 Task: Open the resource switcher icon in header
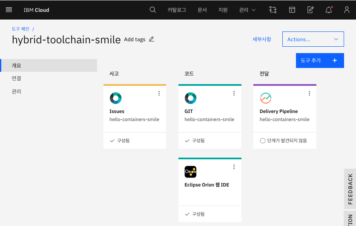[273, 10]
